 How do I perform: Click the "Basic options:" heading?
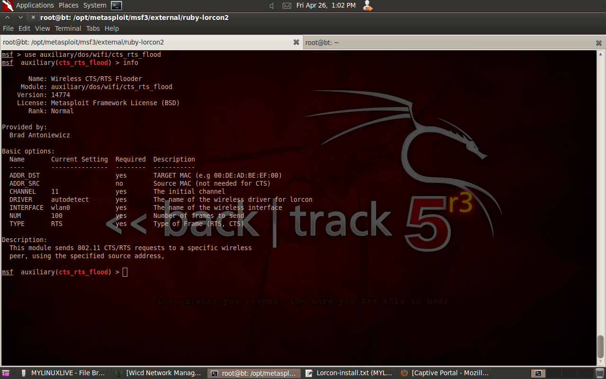click(x=28, y=151)
